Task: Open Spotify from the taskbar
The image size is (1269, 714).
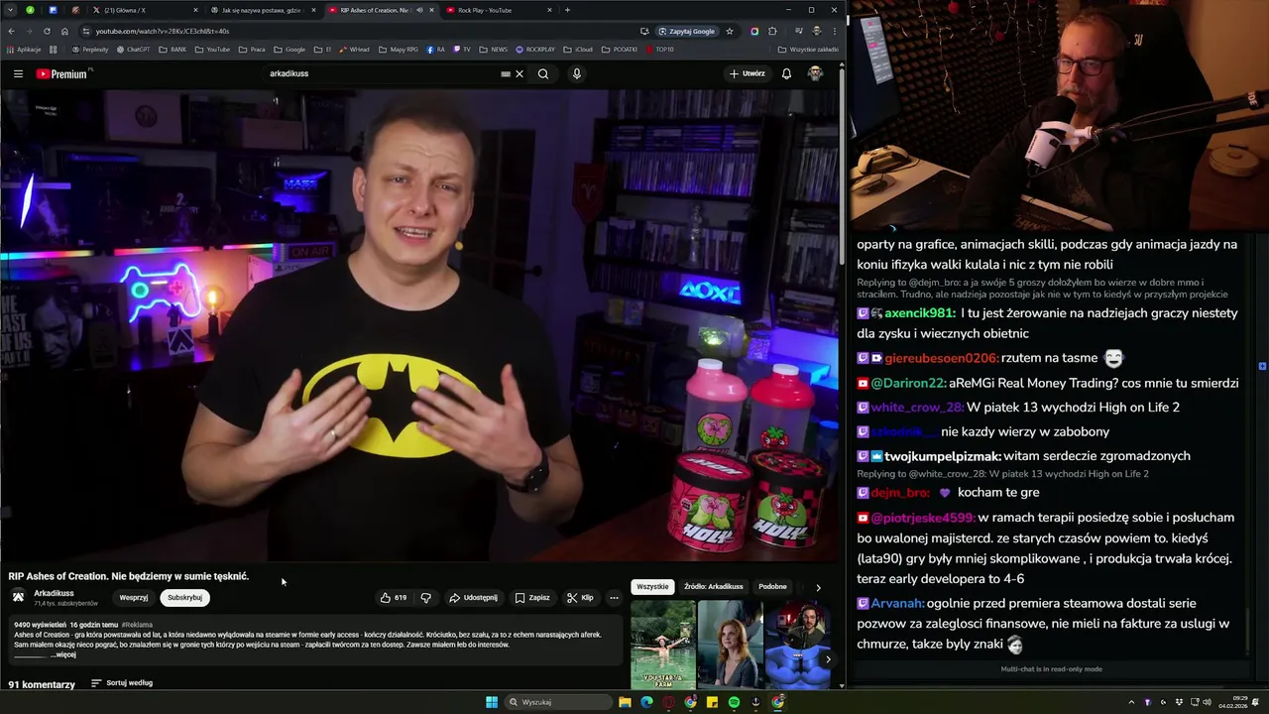Action: [734, 702]
